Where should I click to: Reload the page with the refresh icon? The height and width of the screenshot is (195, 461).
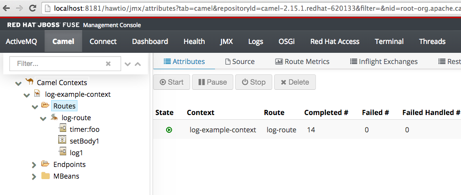click(33, 8)
